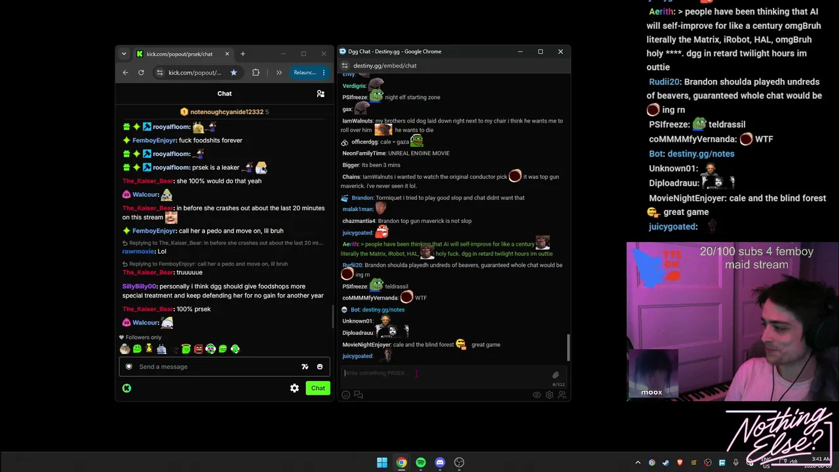Click the rawrmoxie username in Kick chat
The width and height of the screenshot is (839, 472).
tap(138, 251)
